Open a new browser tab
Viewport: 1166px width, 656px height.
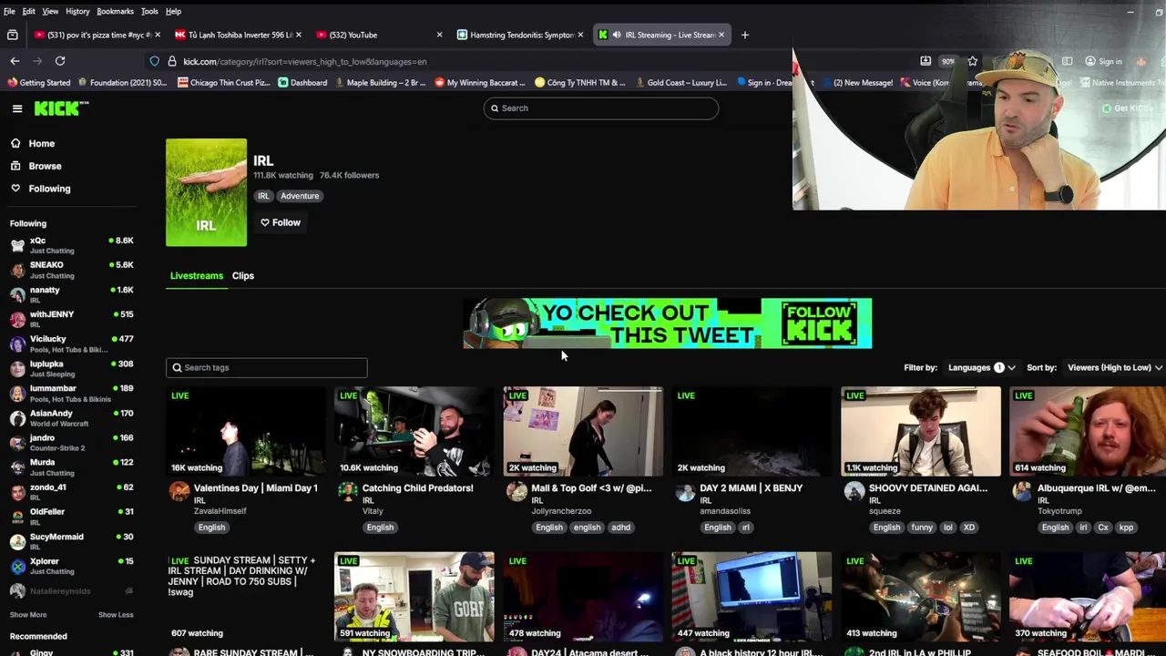click(x=744, y=35)
